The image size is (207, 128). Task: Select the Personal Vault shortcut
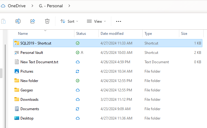pos(32,53)
